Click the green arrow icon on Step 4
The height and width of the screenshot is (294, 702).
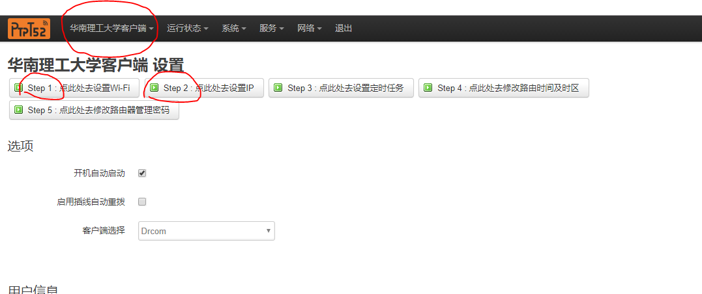coord(428,88)
